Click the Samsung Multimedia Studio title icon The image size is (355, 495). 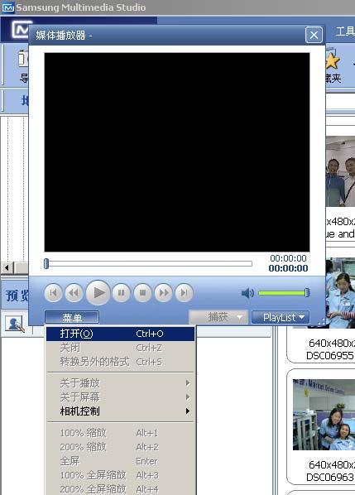[x=7, y=7]
